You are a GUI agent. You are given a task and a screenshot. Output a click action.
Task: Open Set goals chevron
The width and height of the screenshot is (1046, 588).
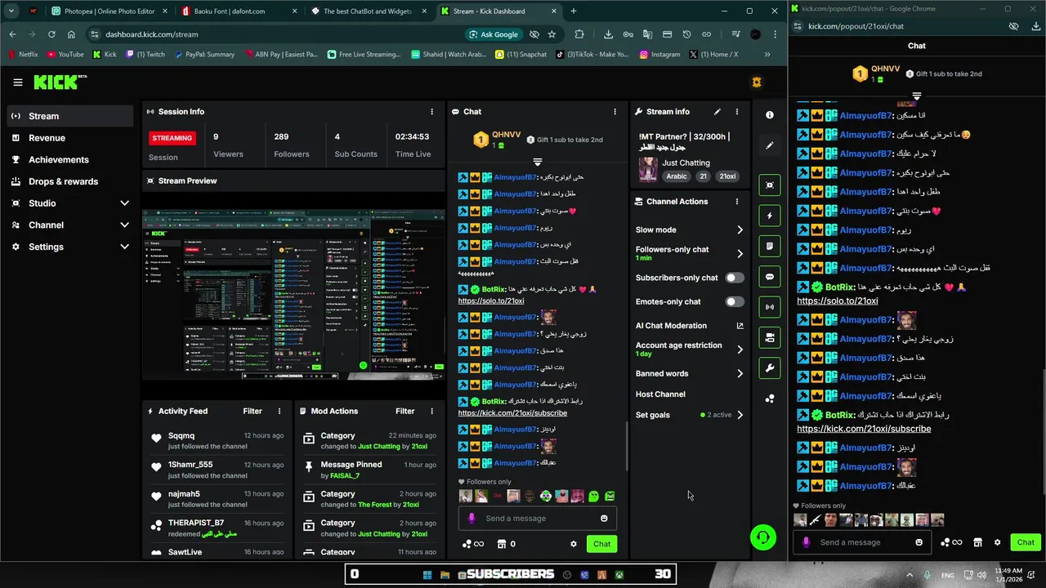[x=740, y=415]
